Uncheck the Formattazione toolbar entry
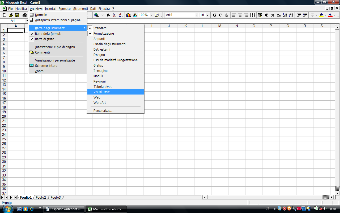Image resolution: width=340 pixels, height=213 pixels. pos(116,34)
